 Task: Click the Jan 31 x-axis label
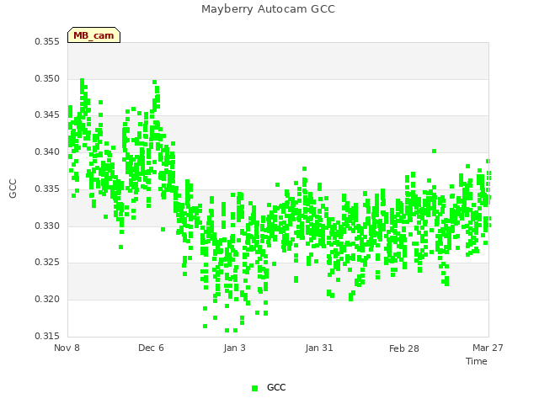click(319, 348)
